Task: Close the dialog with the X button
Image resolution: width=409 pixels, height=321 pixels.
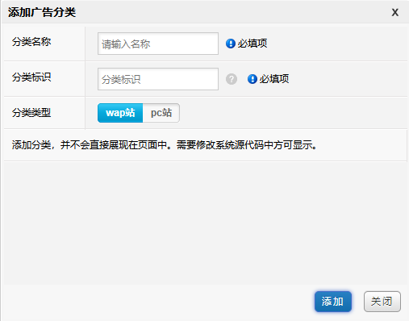Action: [x=394, y=12]
